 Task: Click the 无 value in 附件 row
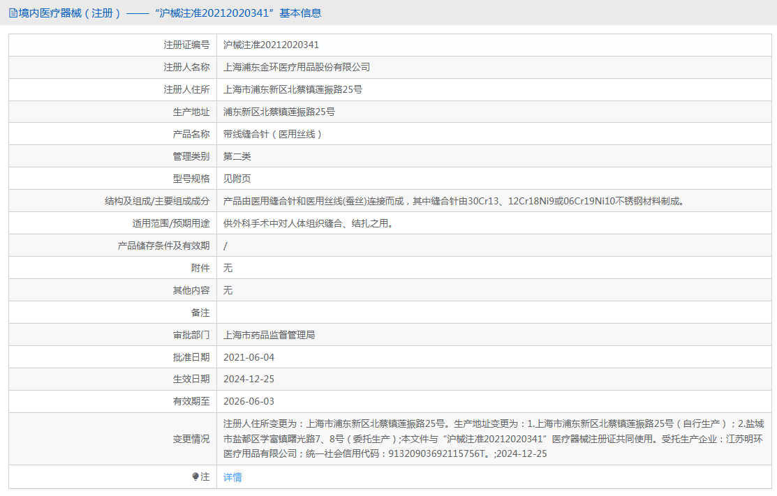click(228, 268)
